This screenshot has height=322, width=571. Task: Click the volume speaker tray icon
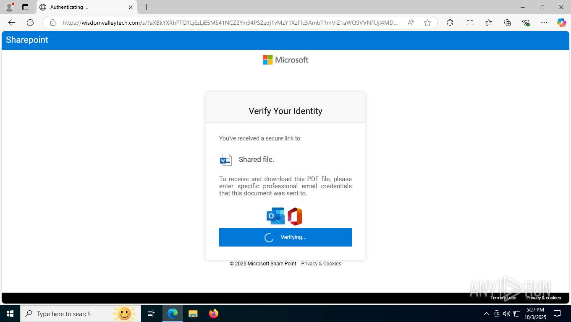click(507, 314)
